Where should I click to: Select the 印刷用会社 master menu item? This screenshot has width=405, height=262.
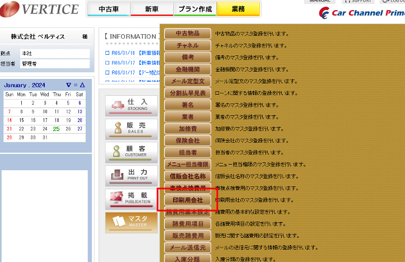[187, 200]
